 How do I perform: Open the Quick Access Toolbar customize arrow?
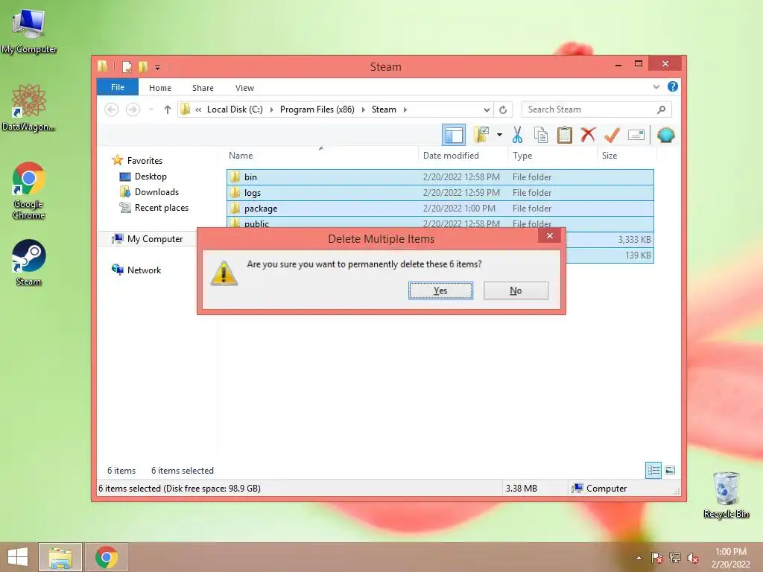click(158, 67)
